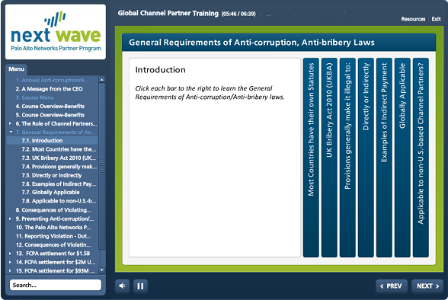Click the next wave logo

56,32
